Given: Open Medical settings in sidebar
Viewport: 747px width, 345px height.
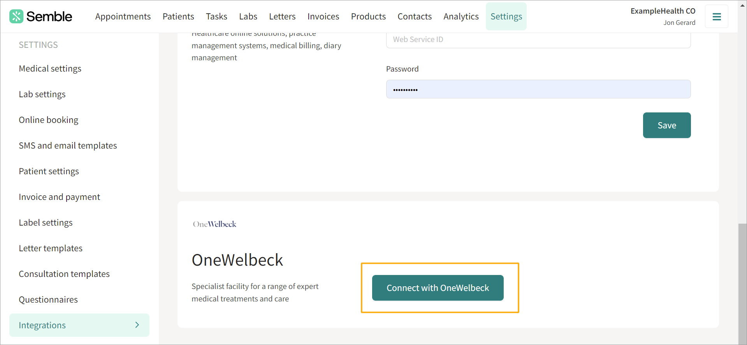Looking at the screenshot, I should (x=50, y=68).
